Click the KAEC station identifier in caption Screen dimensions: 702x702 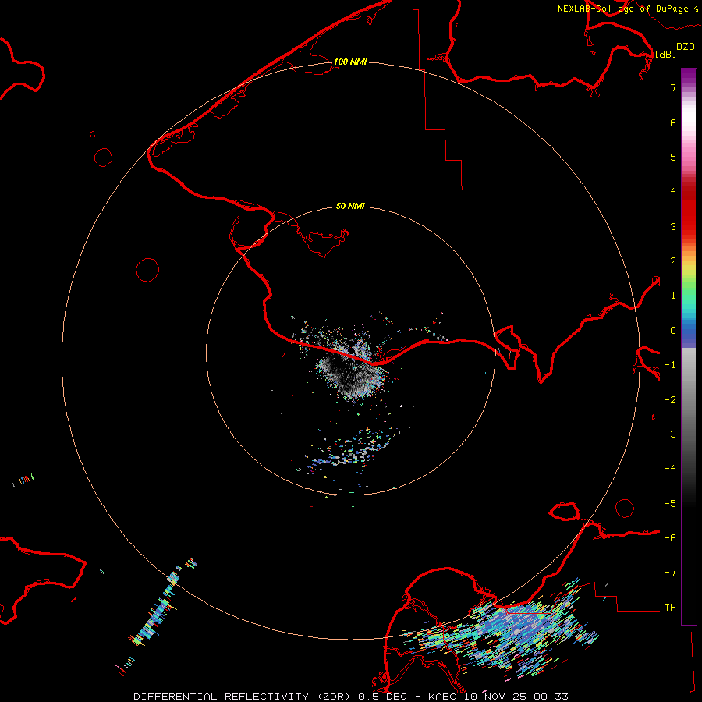click(443, 697)
